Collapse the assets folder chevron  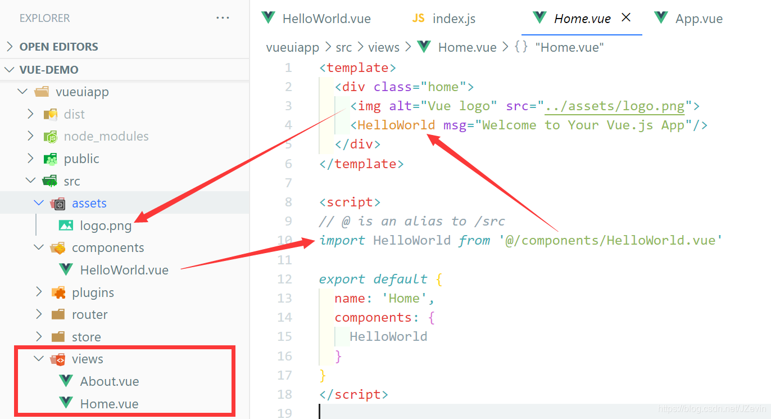39,203
